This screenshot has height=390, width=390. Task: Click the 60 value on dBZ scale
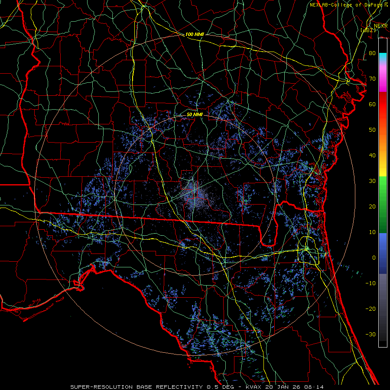372,104
